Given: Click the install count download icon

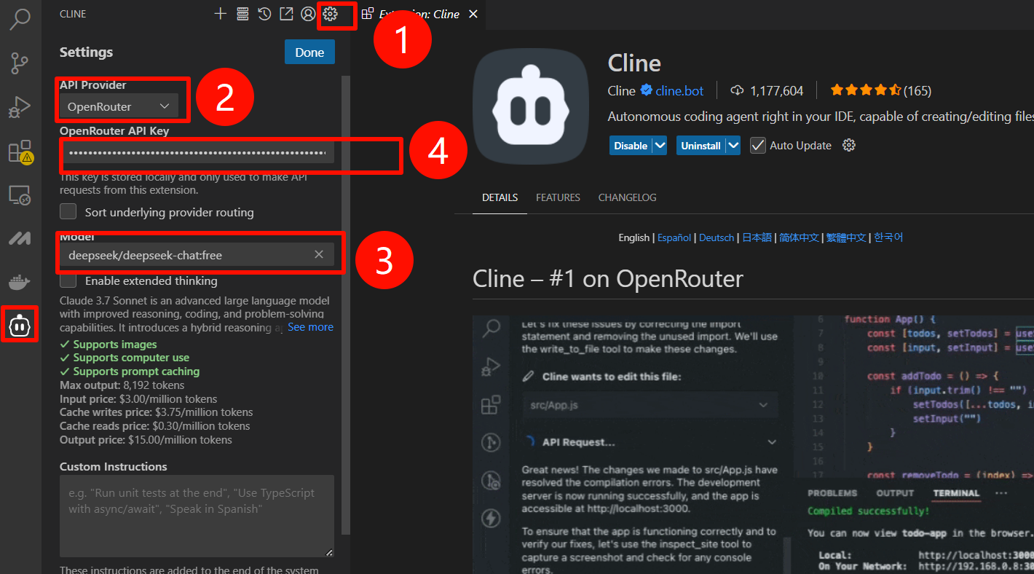Looking at the screenshot, I should point(737,90).
